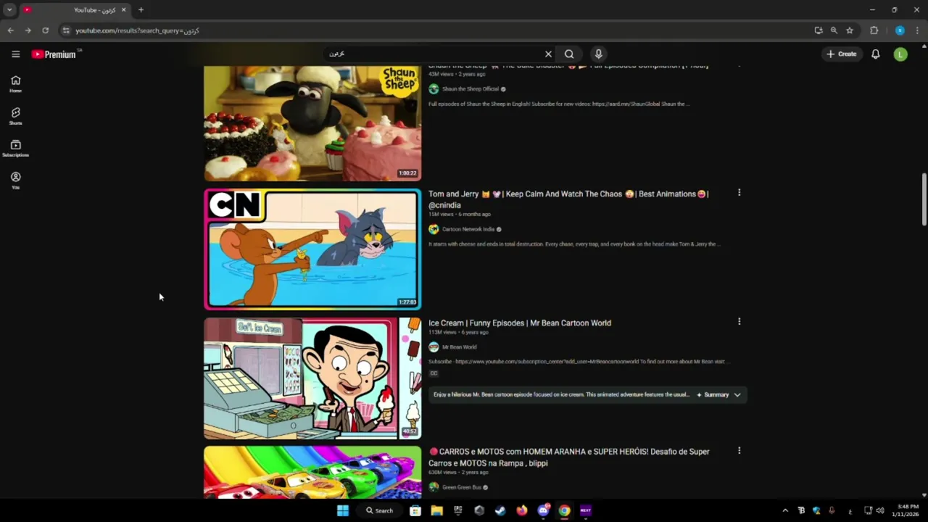
Task: Open options for Mr Bean Ice Cream video
Action: (739, 322)
